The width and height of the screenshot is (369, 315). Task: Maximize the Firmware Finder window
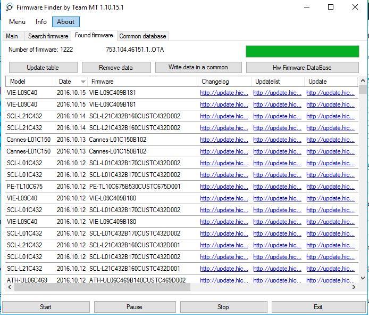(331, 7)
